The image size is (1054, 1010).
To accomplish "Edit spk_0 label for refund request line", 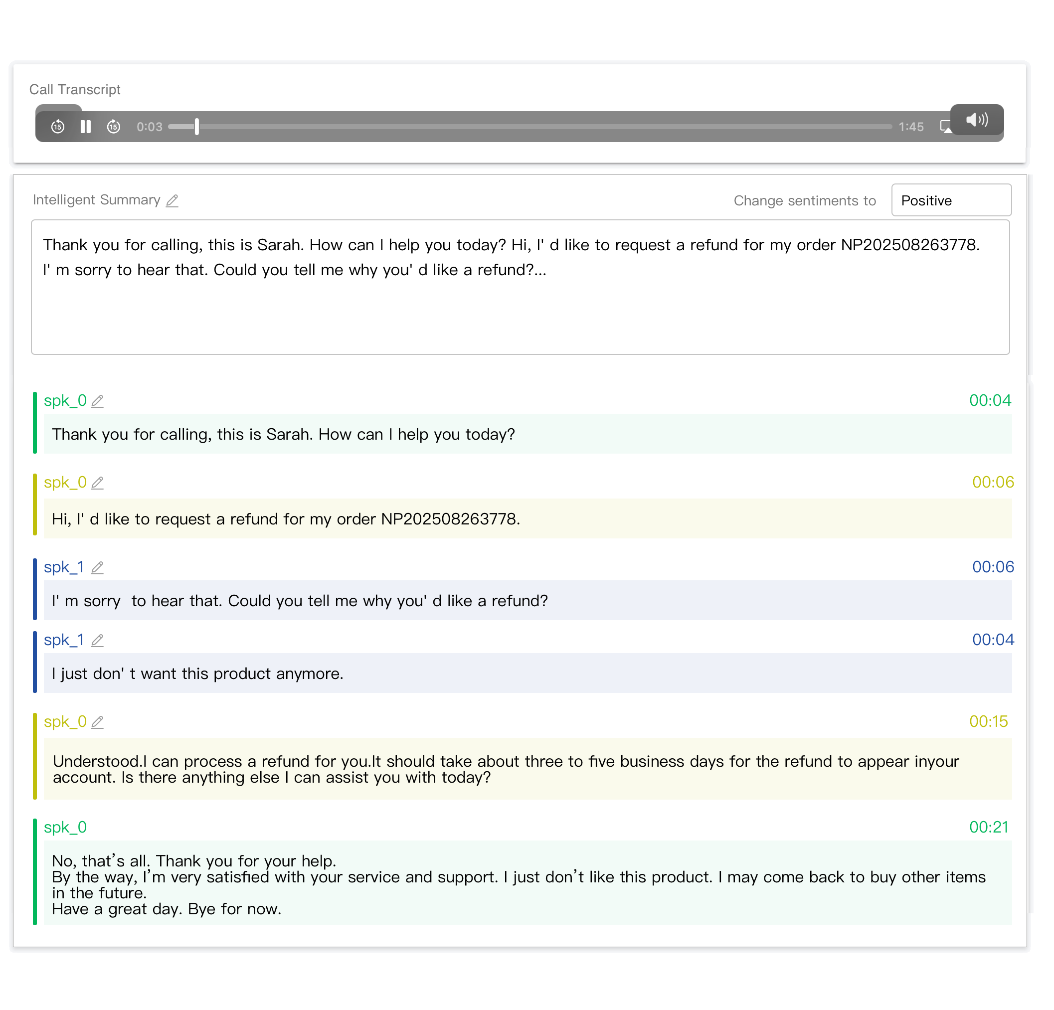I will pos(97,483).
